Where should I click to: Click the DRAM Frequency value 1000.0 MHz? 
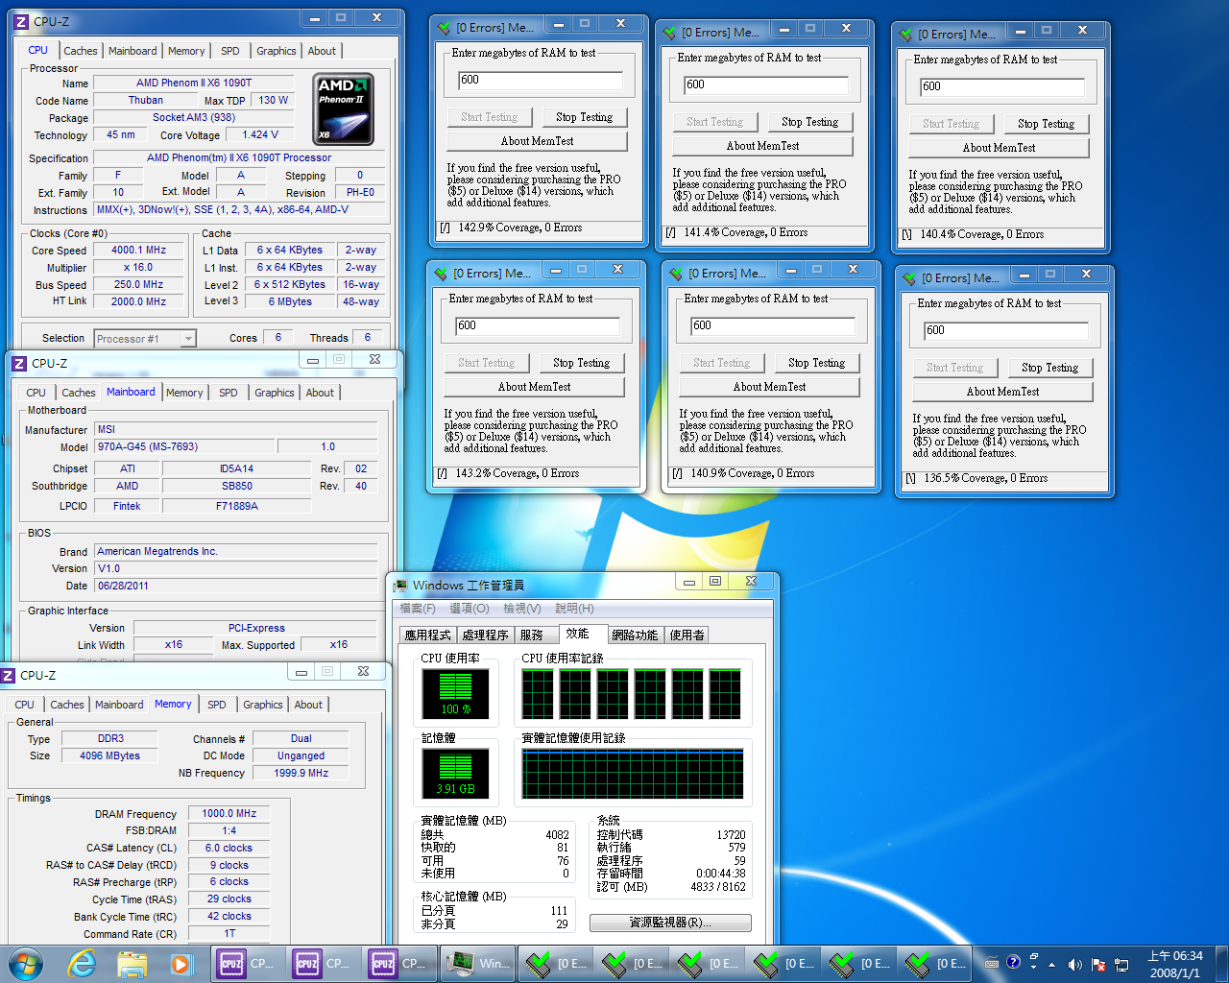[x=229, y=814]
